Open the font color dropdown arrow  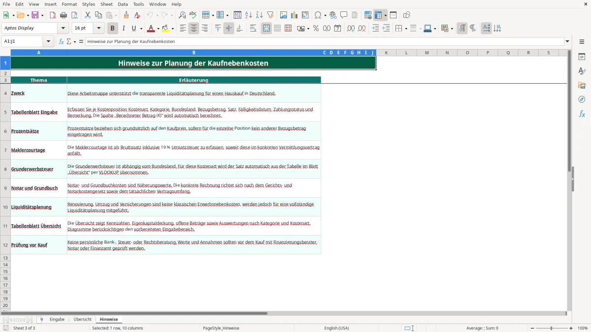pyautogui.click(x=158, y=29)
